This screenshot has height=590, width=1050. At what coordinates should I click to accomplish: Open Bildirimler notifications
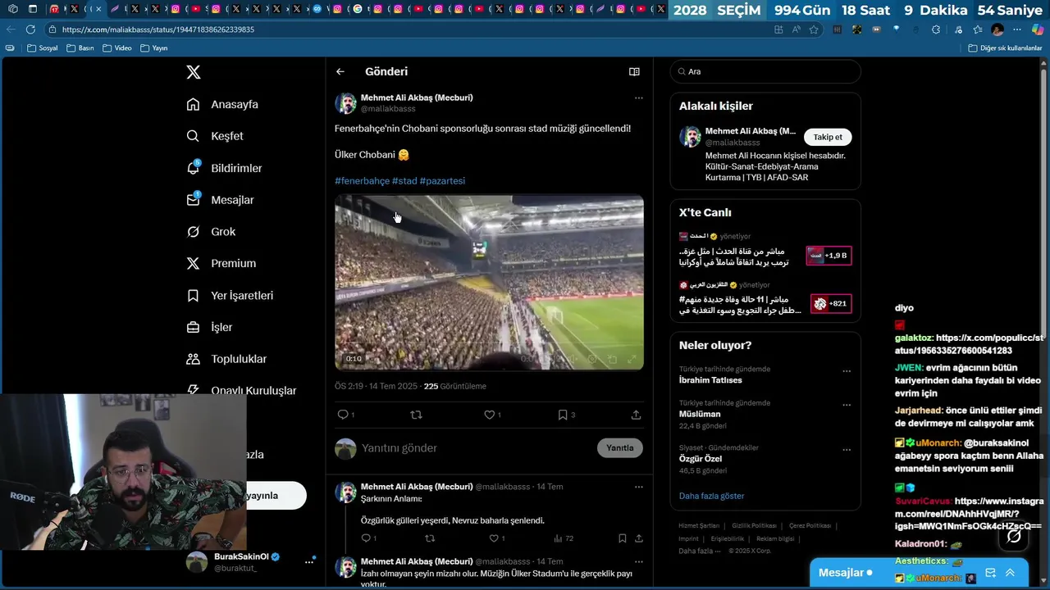(x=224, y=168)
